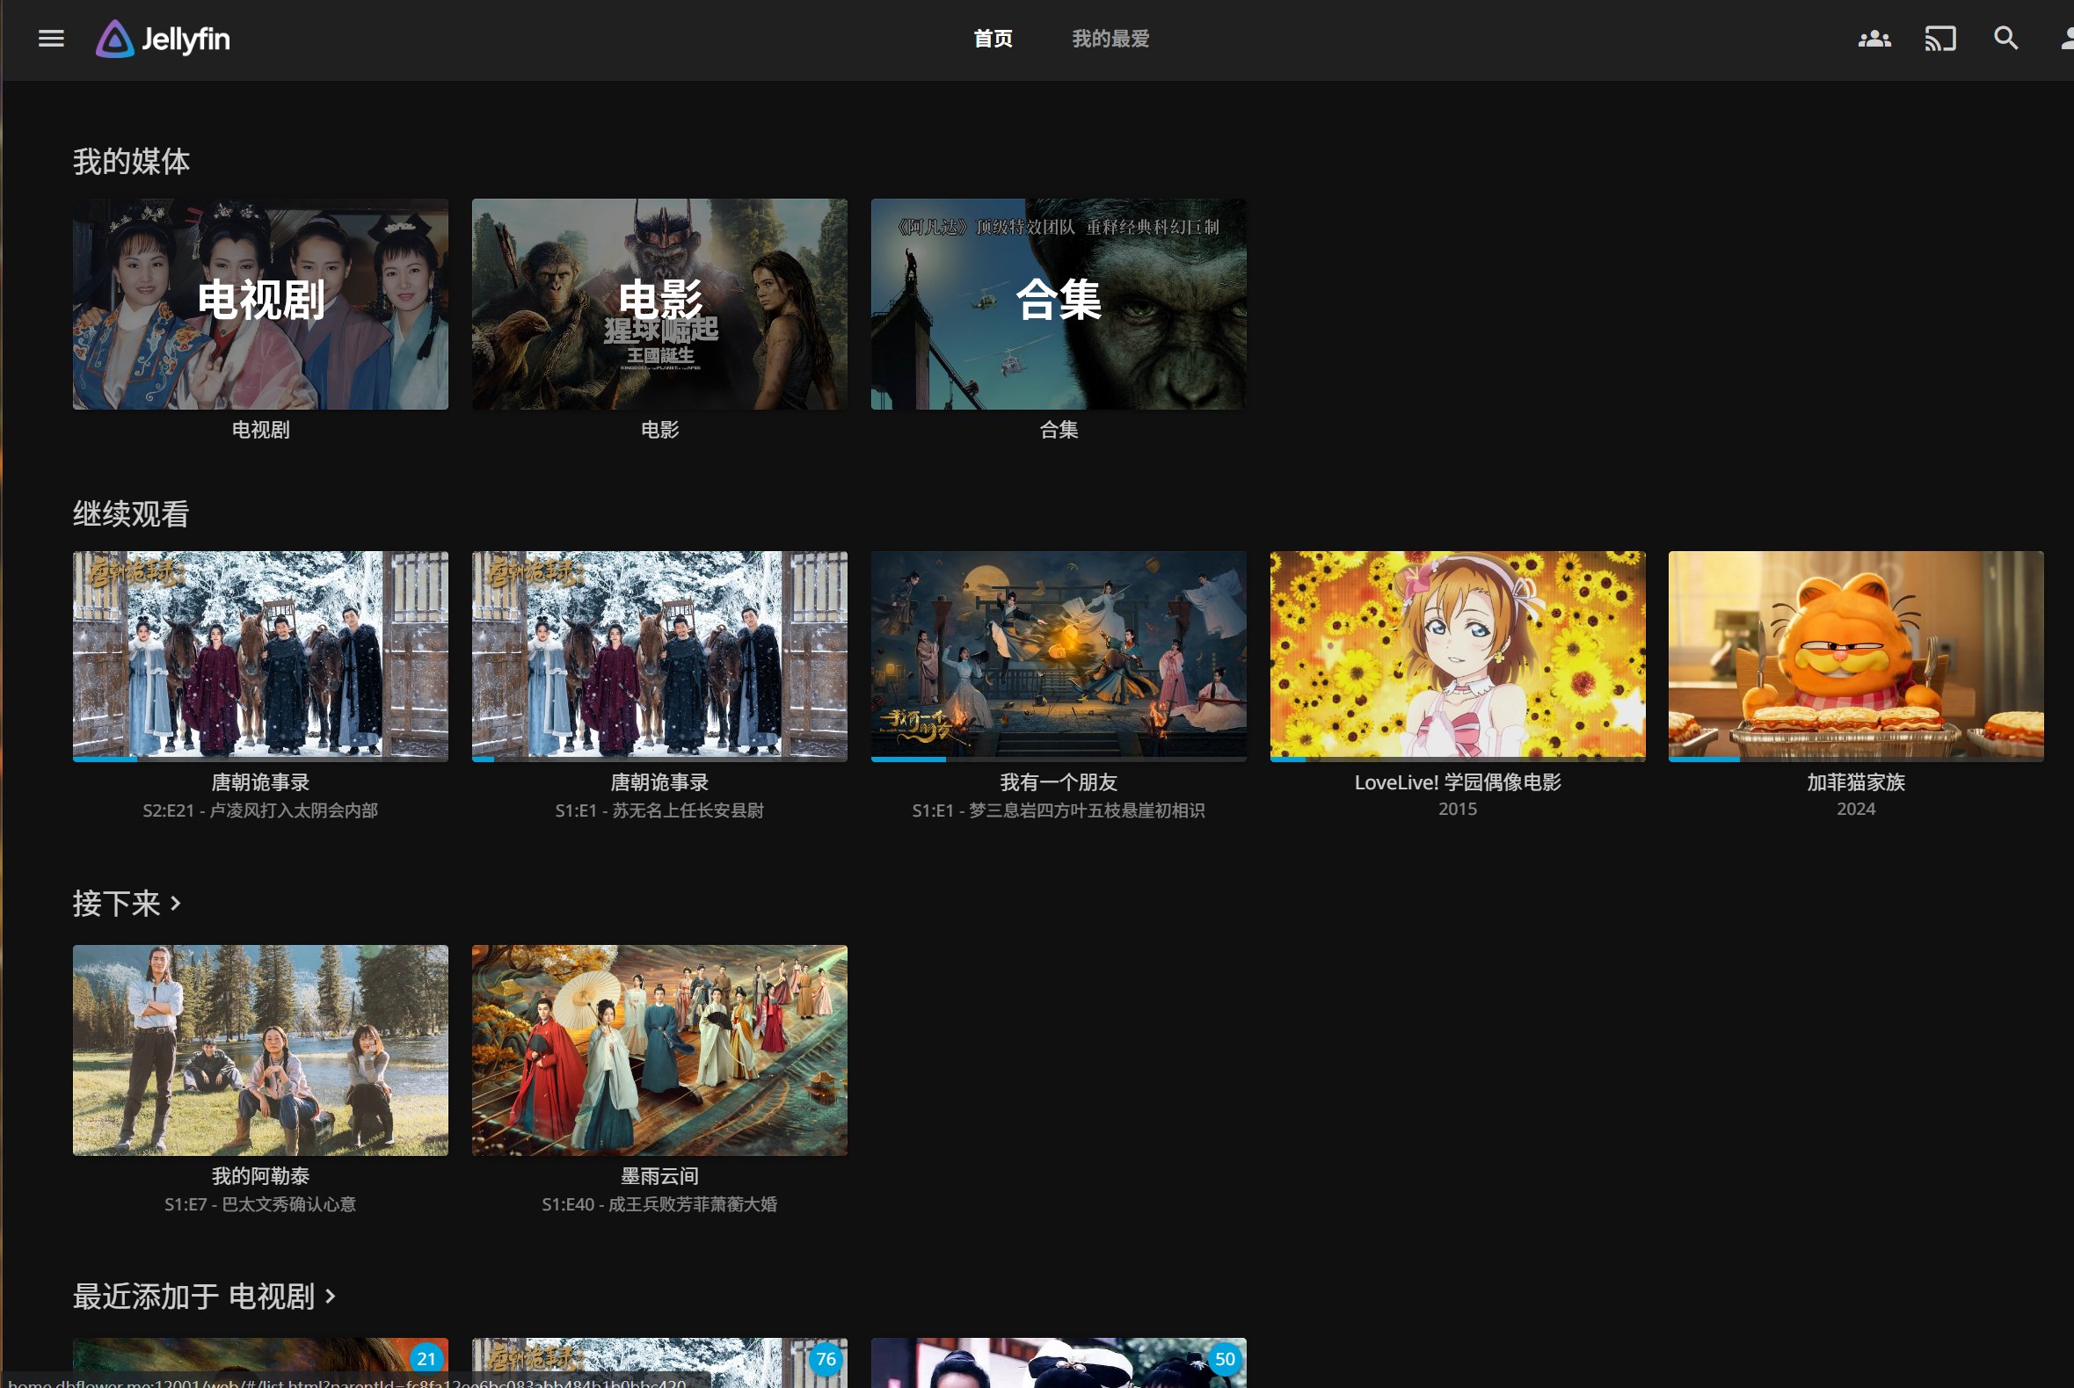Click the cast to device icon
Image resolution: width=2074 pixels, height=1388 pixels.
(1939, 38)
